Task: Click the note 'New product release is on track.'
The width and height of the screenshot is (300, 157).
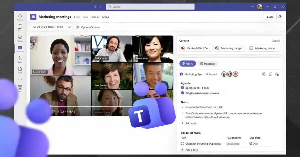Action: 204,107
